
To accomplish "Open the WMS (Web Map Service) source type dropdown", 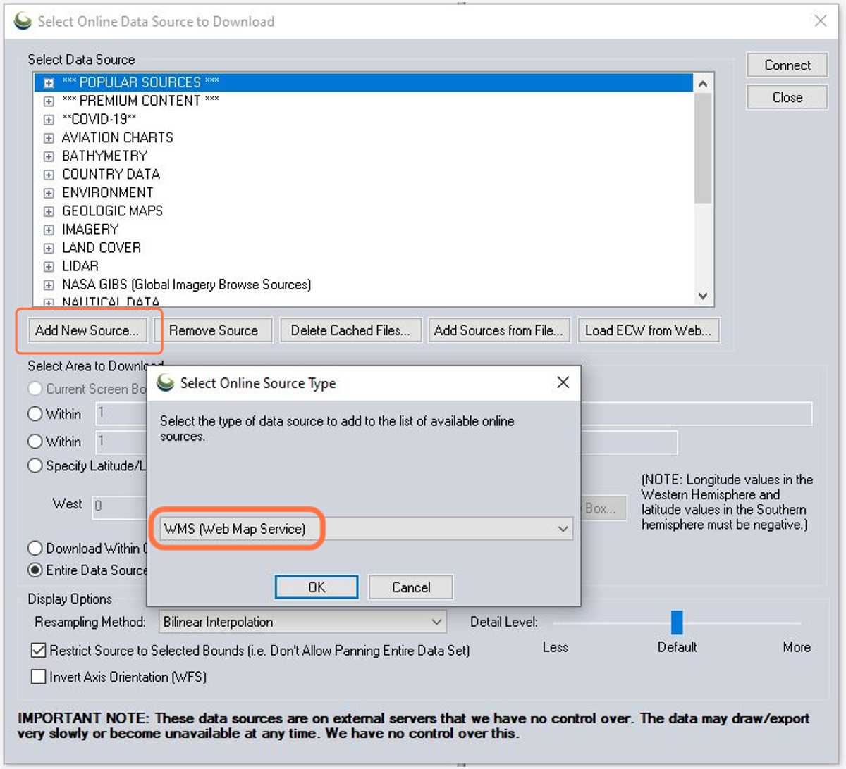I will click(366, 529).
